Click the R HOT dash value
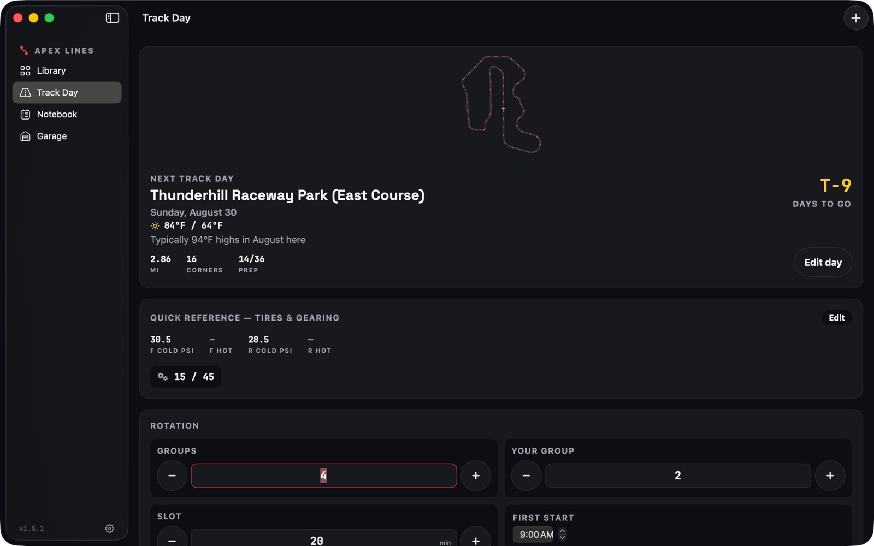Image resolution: width=874 pixels, height=546 pixels. (311, 340)
